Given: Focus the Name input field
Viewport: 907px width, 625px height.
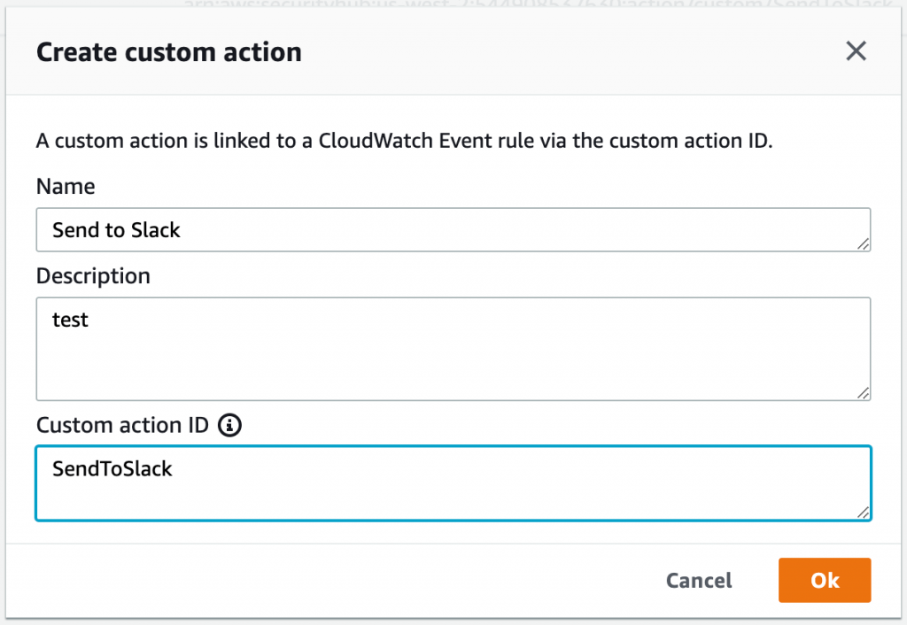Looking at the screenshot, I should 453,229.
